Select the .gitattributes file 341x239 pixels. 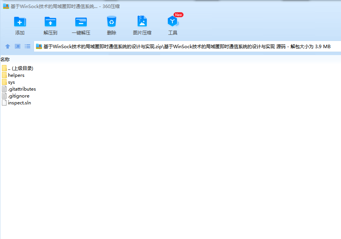(19, 89)
